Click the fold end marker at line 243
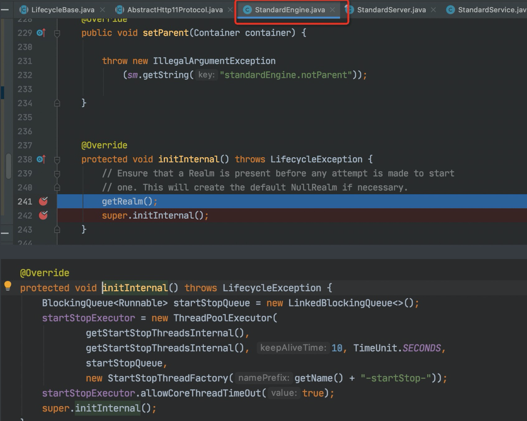Viewport: 527px width, 421px height. point(57,230)
